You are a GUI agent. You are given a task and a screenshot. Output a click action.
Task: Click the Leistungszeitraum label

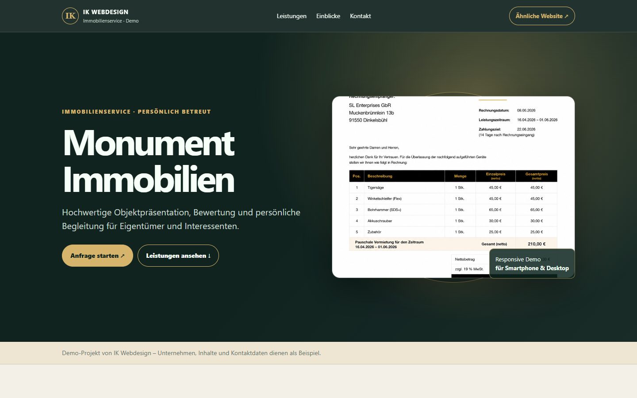coord(495,120)
